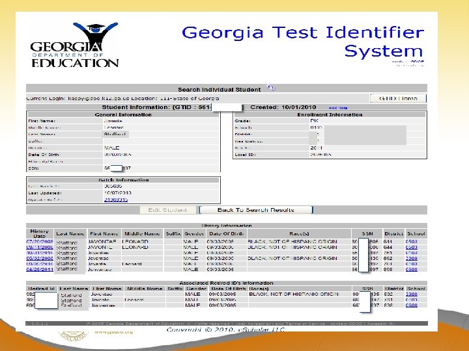Screen dimensions: 469x351
Task: Go Back To Search Results
Action: [256, 210]
